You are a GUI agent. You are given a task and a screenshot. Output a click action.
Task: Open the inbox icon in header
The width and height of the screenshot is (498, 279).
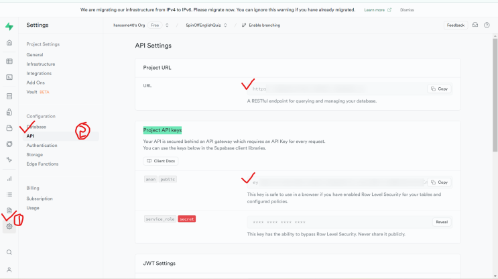(x=475, y=25)
